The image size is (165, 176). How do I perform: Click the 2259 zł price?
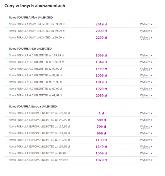[x=101, y=38]
